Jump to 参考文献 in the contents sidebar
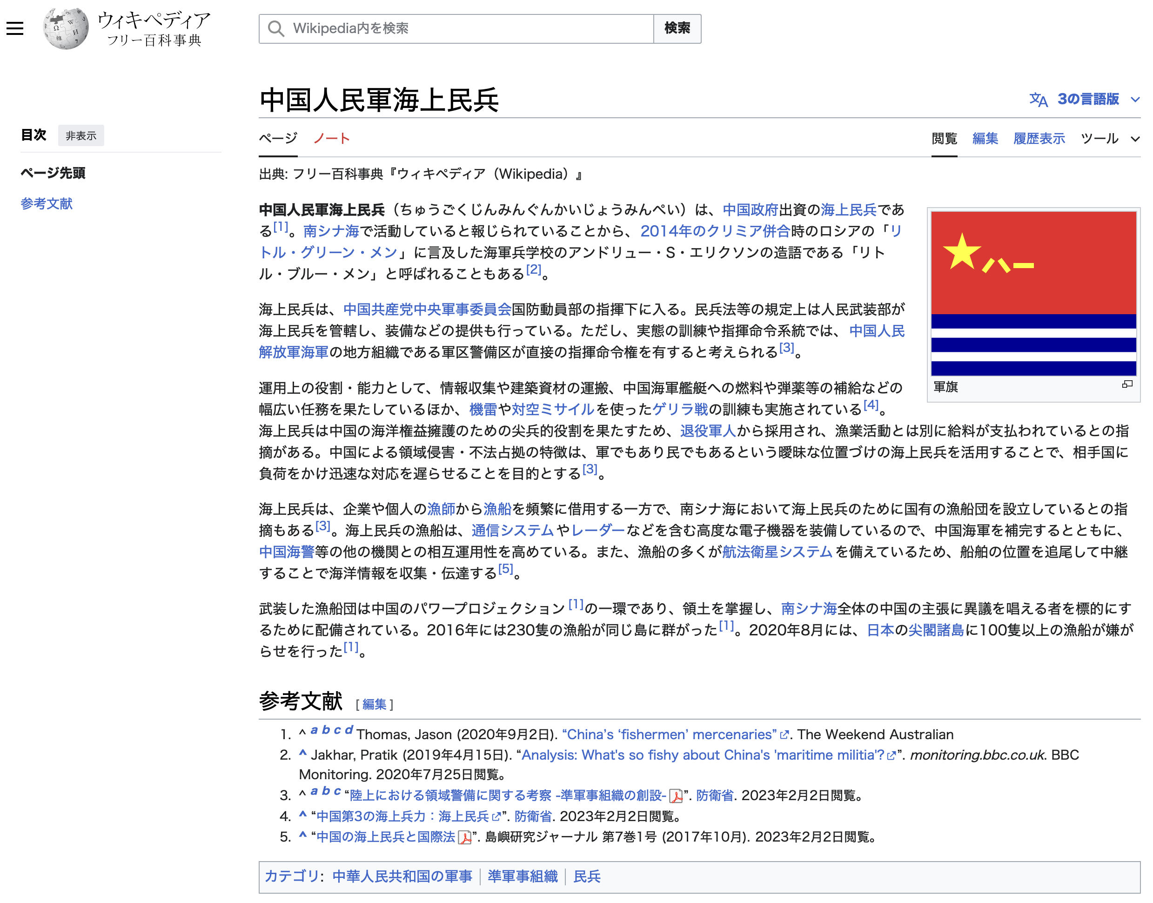 tap(47, 203)
